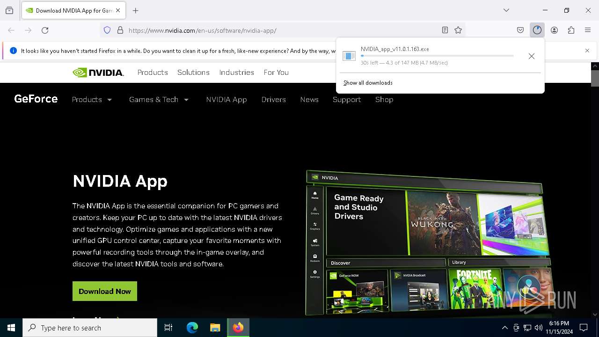The image size is (599, 337).
Task: Click the notification bar info icon
Action: (x=13, y=51)
